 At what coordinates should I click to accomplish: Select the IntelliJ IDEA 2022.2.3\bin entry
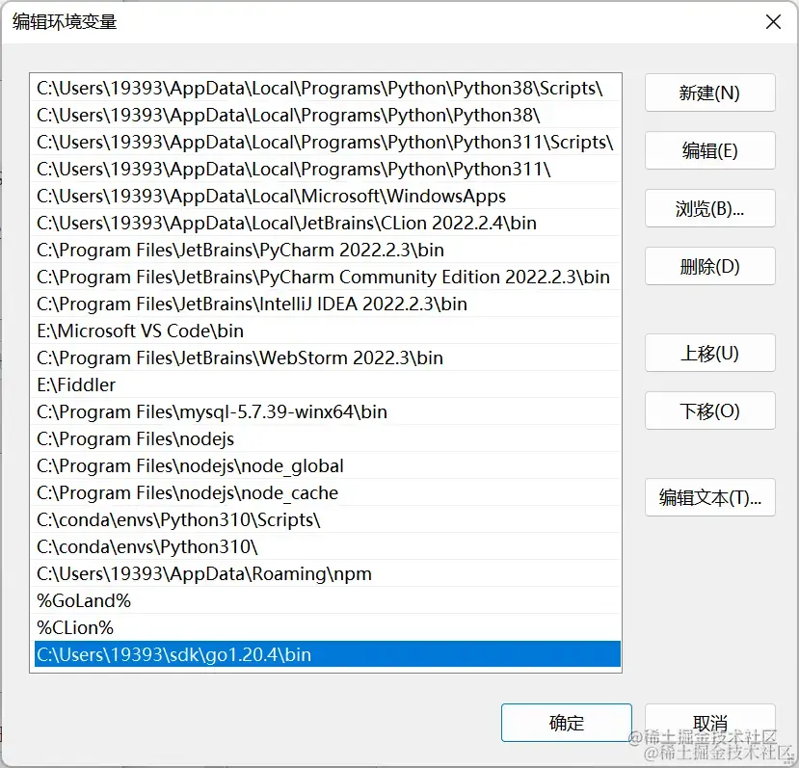click(326, 305)
